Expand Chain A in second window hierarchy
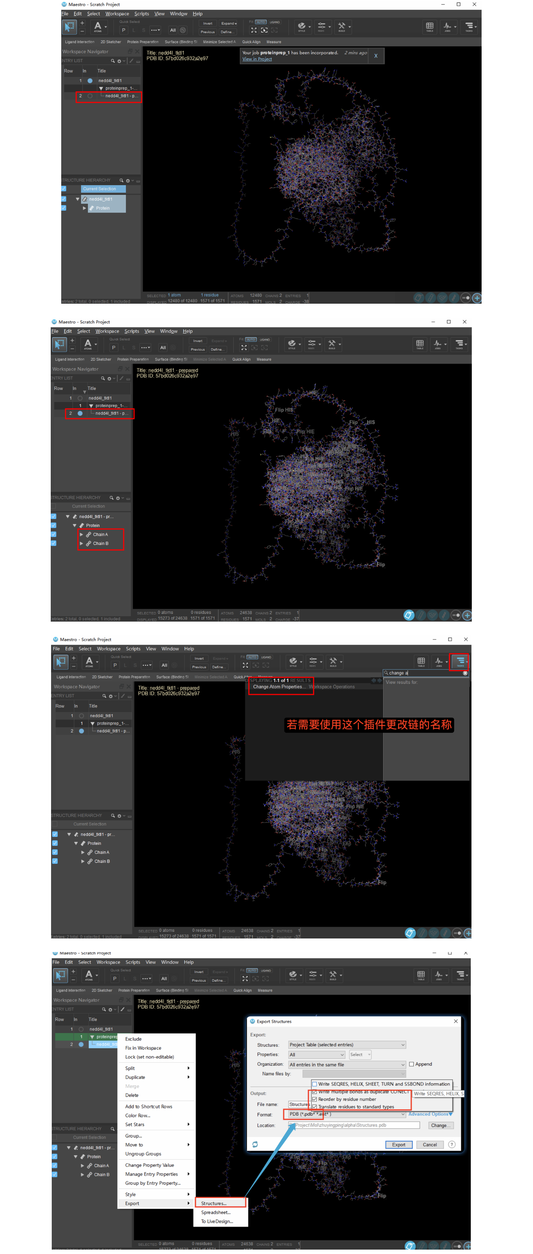The height and width of the screenshot is (1254, 533). (x=81, y=535)
